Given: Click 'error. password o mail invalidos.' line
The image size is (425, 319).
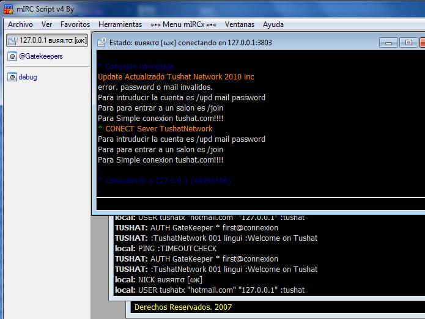Looking at the screenshot, I should pos(155,87).
